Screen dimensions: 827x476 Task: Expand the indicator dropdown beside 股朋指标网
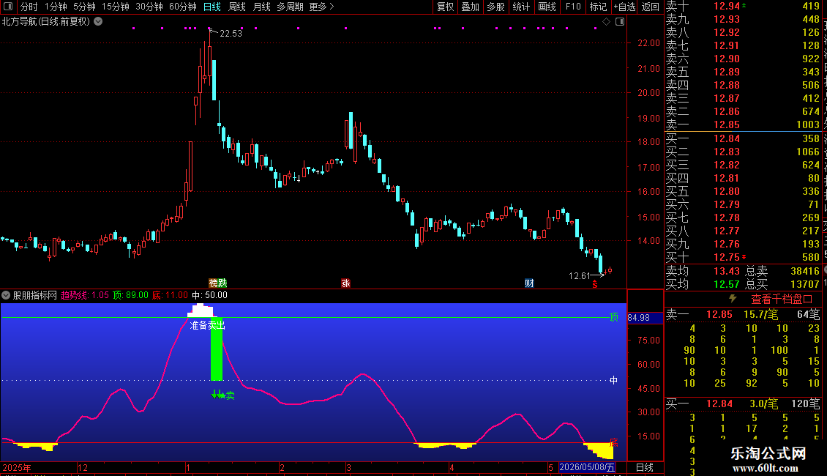[x=6, y=295]
